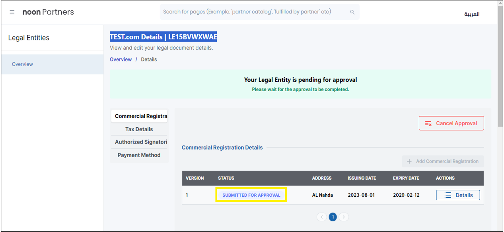This screenshot has width=504, height=232.
Task: Open the hamburger menu icon
Action: [12, 12]
